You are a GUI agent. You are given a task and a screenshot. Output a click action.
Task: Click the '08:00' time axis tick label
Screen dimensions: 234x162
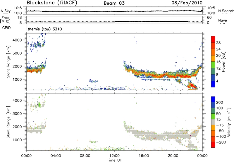click(x=85, y=156)
